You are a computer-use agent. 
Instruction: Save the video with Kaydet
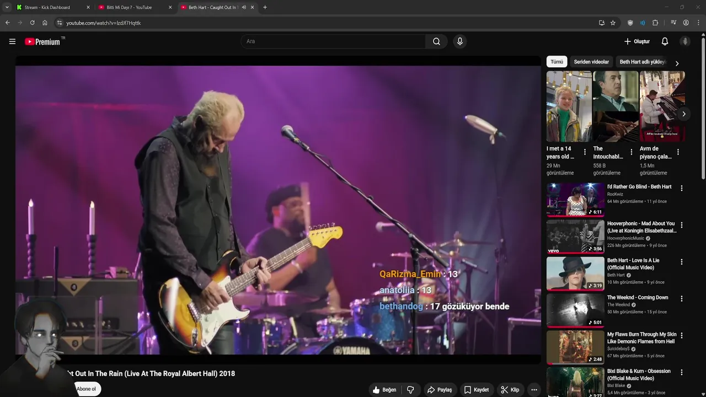click(x=477, y=390)
